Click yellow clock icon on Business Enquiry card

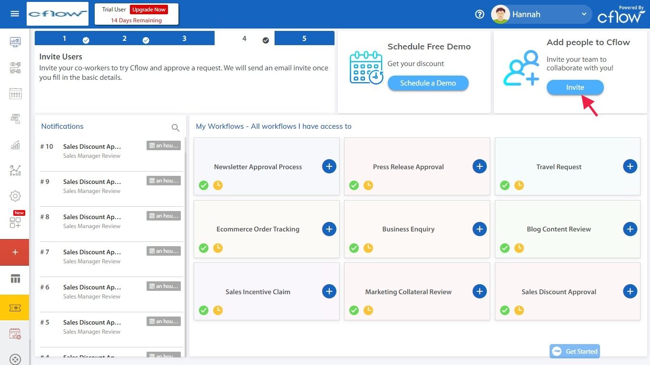click(368, 248)
